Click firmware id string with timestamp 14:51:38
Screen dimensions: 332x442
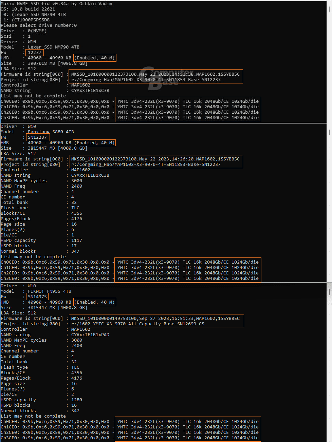pyautogui.click(x=155, y=74)
